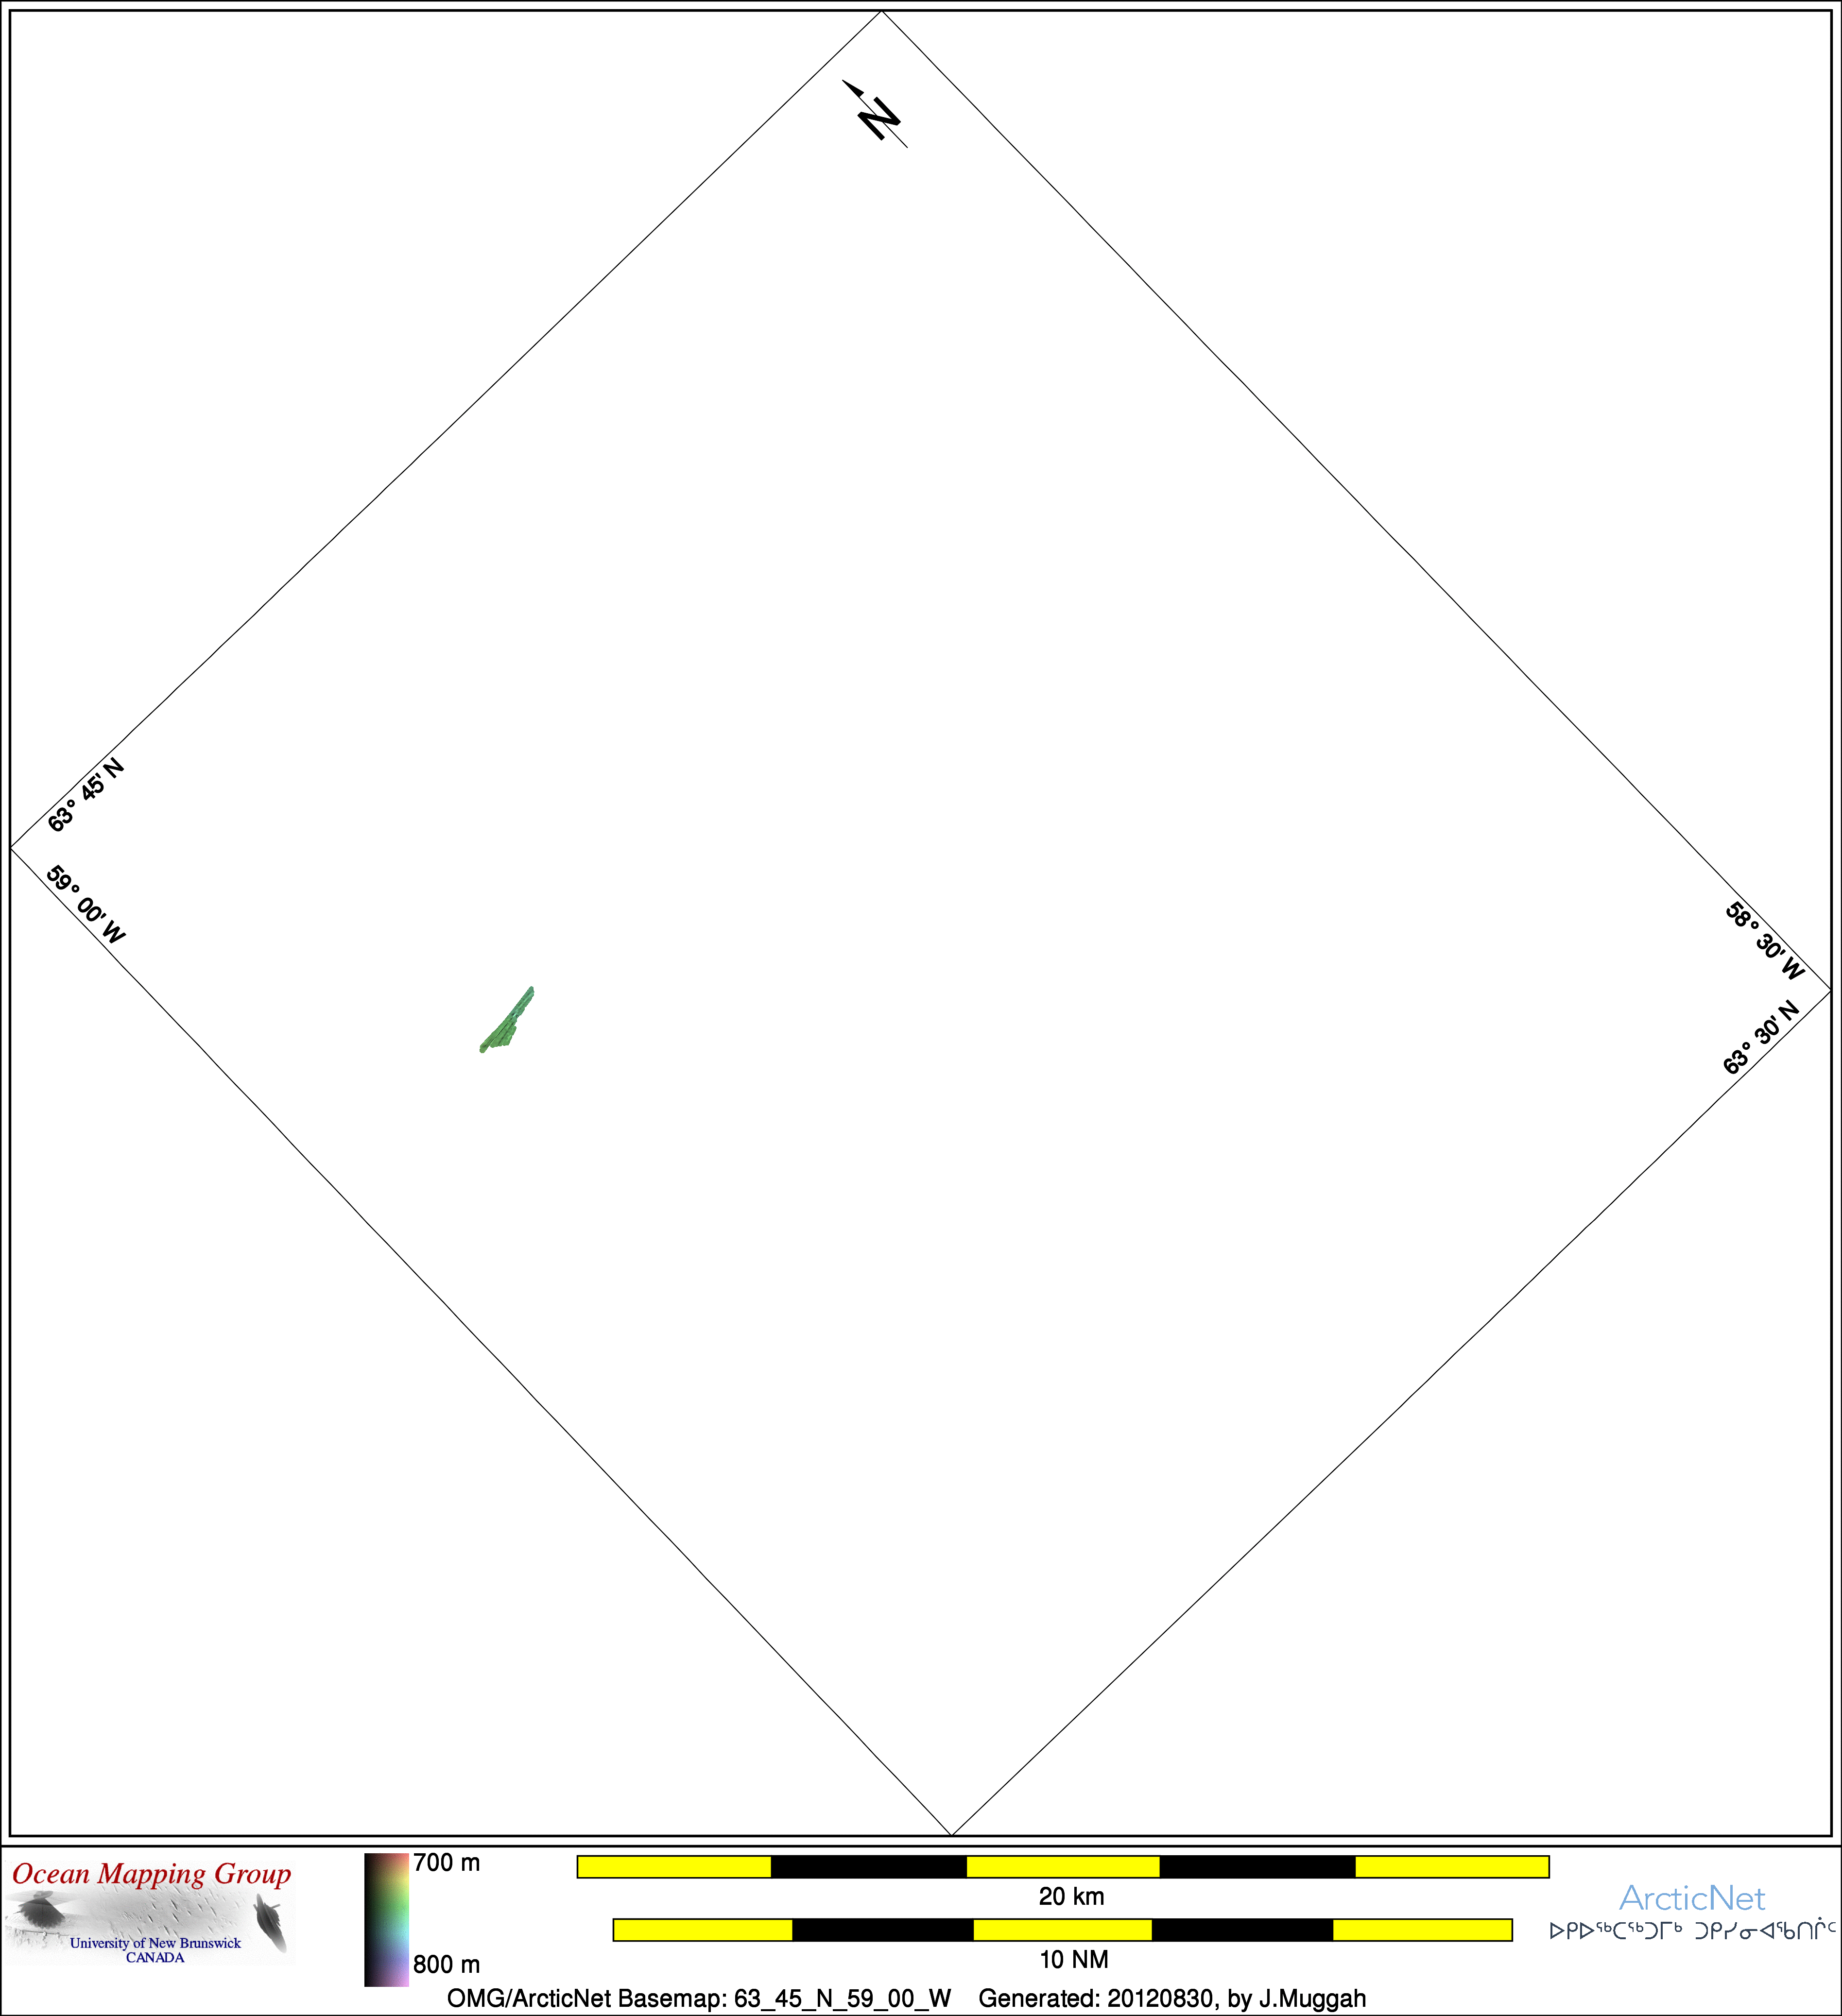Viewport: 1842px width, 2016px height.
Task: Click the Inuktitut syllabics ArcticNet text
Action: 1692,1930
